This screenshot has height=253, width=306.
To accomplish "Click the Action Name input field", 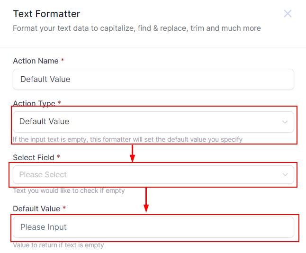I will pyautogui.click(x=153, y=79).
